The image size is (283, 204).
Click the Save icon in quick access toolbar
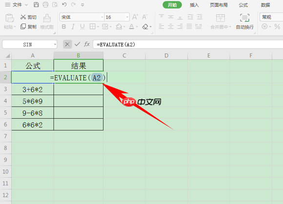pyautogui.click(x=36, y=5)
